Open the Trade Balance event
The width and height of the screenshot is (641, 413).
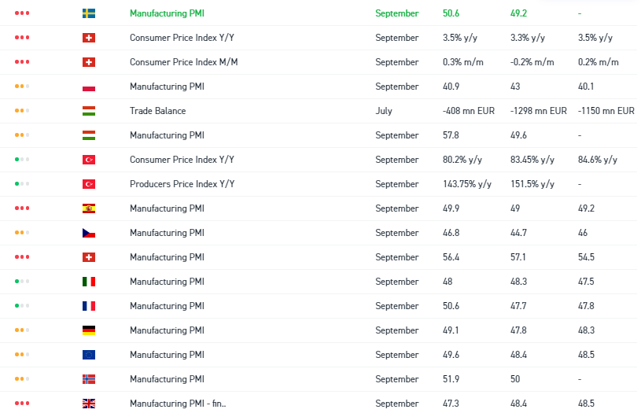158,111
